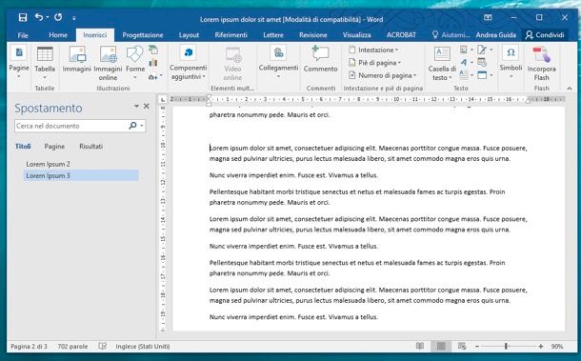Close the Spostamento pane
Image resolution: width=581 pixels, height=361 pixels.
[x=147, y=107]
